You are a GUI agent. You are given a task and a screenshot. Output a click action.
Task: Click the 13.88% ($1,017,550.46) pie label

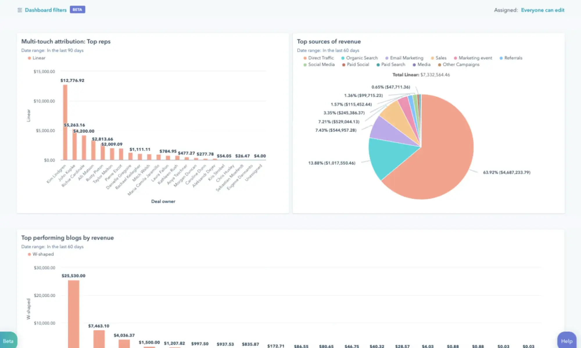(x=332, y=163)
